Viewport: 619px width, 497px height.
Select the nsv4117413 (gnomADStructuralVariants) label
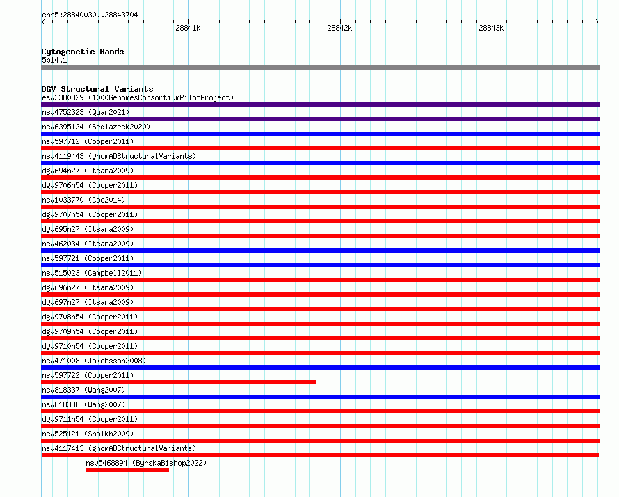(x=119, y=448)
